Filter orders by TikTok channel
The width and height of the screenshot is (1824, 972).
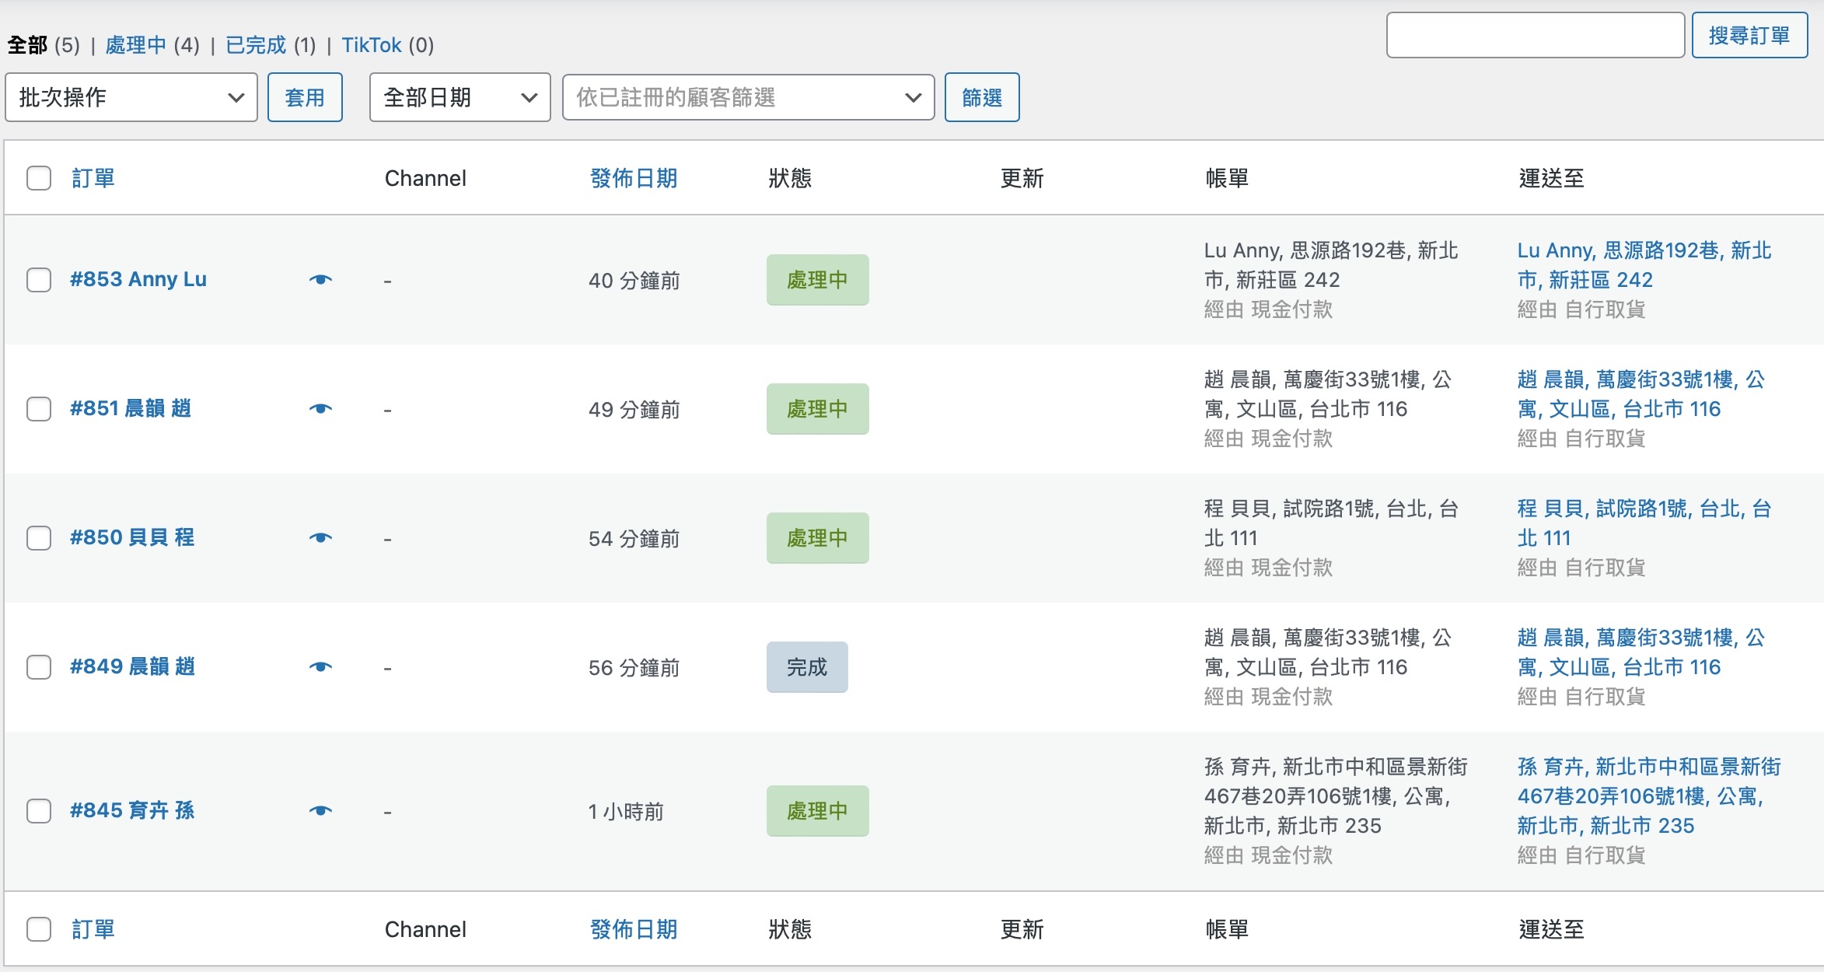[x=372, y=45]
